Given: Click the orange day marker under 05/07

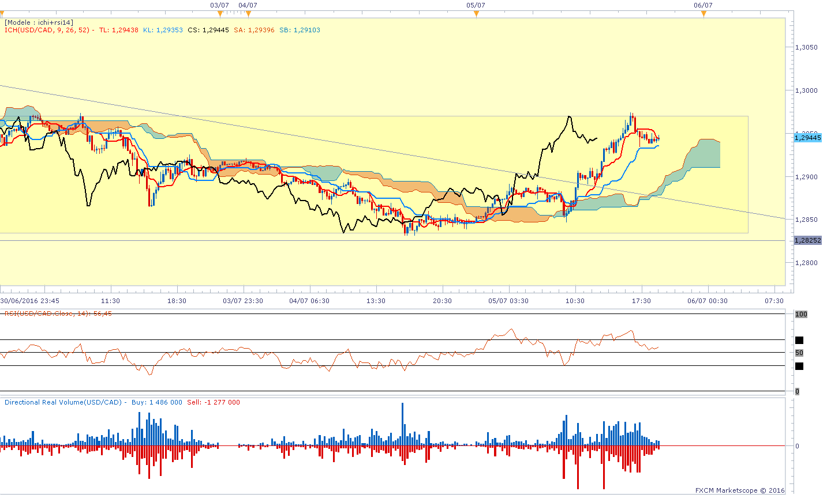Looking at the screenshot, I should click(x=476, y=14).
